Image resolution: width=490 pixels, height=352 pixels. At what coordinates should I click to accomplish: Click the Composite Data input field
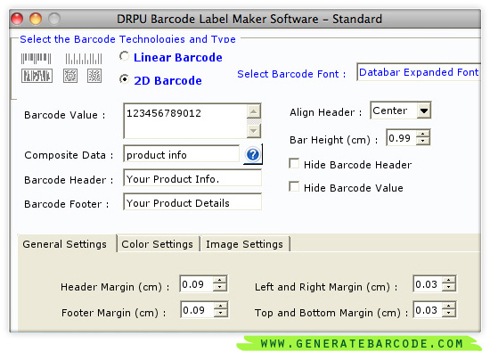(181, 154)
